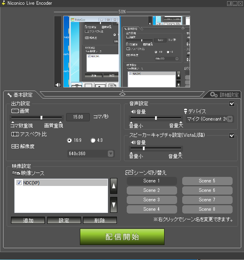Click the speaker icon in スピーカーキャプチャ section
Screen dimensions: 244x260
133,142
